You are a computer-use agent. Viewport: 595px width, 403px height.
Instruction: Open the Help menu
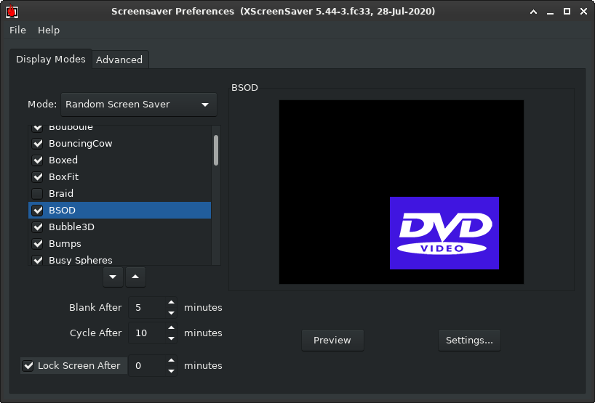pos(49,30)
